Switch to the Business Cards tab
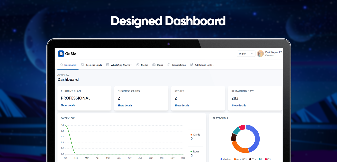337x162 pixels. (93, 65)
